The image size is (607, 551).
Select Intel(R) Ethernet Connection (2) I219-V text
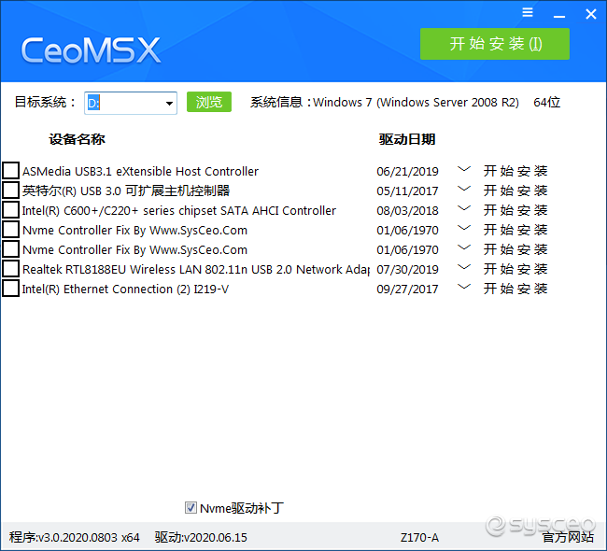tap(125, 289)
